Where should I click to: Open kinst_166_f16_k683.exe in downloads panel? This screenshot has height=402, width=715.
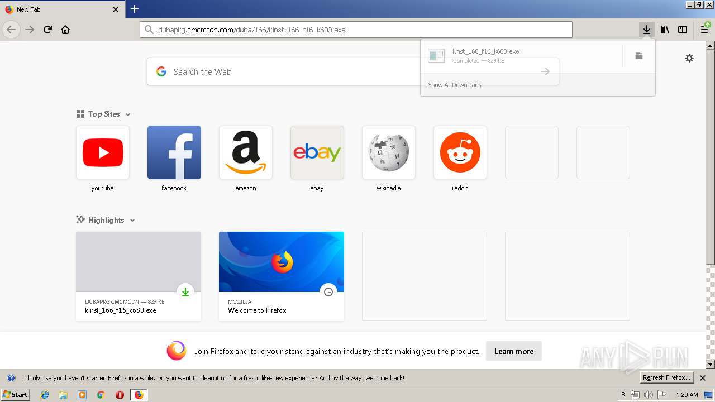(521, 56)
